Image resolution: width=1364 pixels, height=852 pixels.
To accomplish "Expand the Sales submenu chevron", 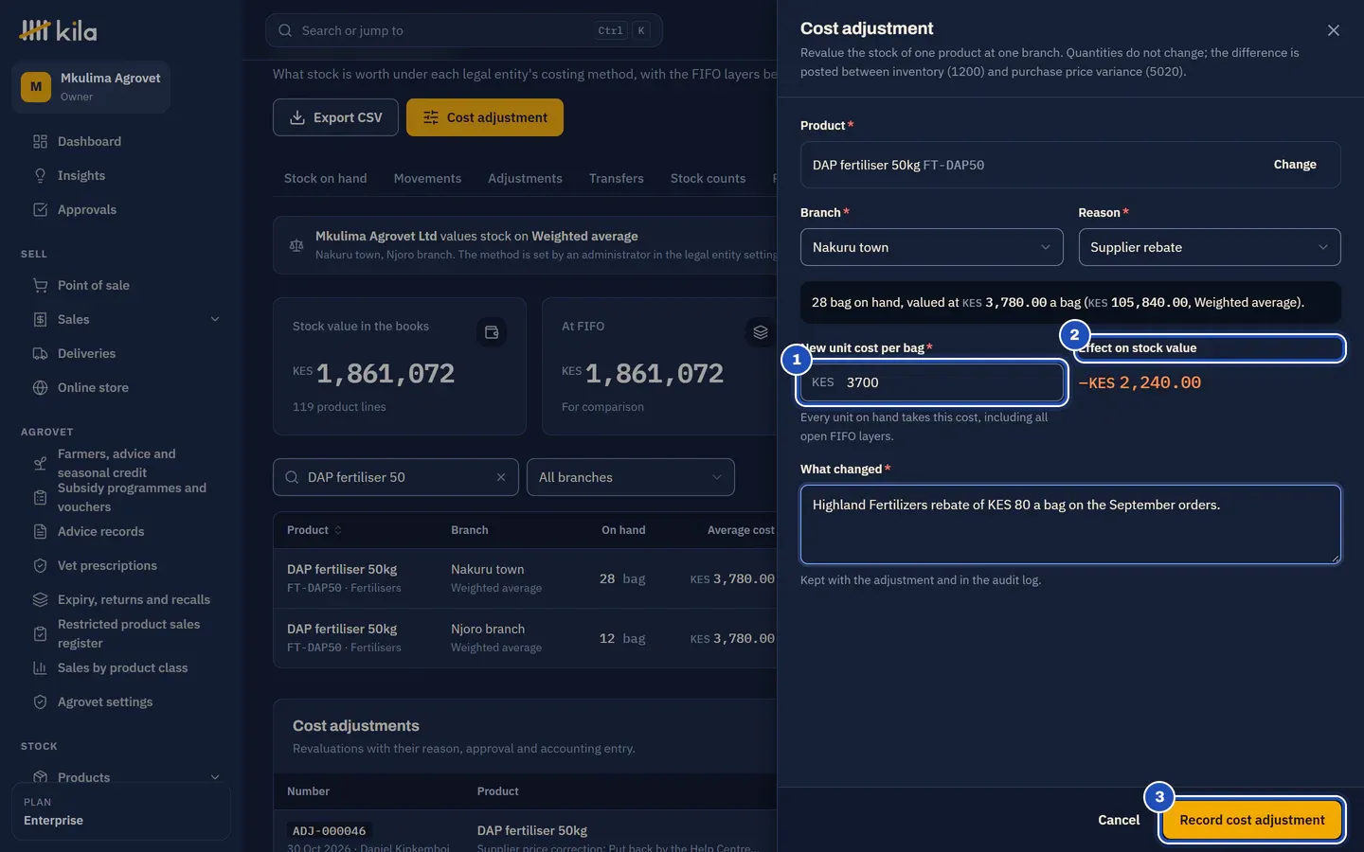I will (215, 319).
